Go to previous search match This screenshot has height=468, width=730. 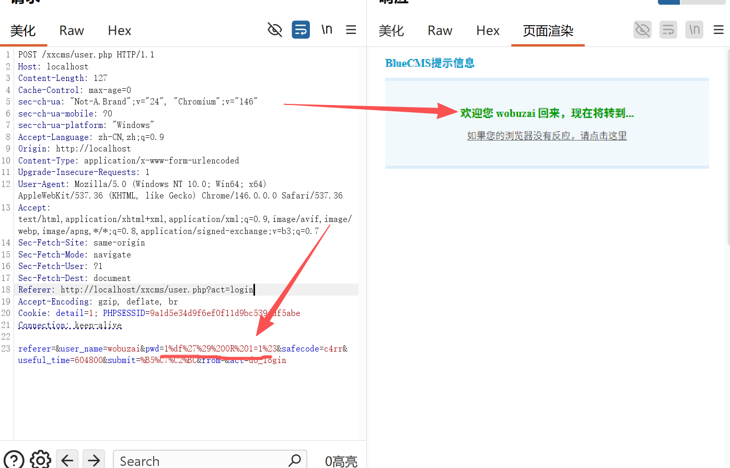click(x=67, y=460)
